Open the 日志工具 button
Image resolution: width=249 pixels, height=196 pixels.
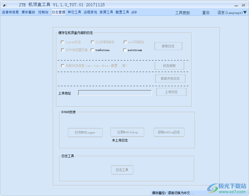point(122,170)
